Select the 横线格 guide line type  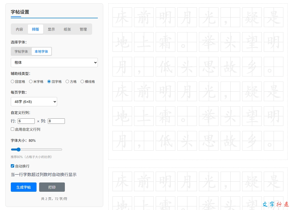[x=82, y=81]
